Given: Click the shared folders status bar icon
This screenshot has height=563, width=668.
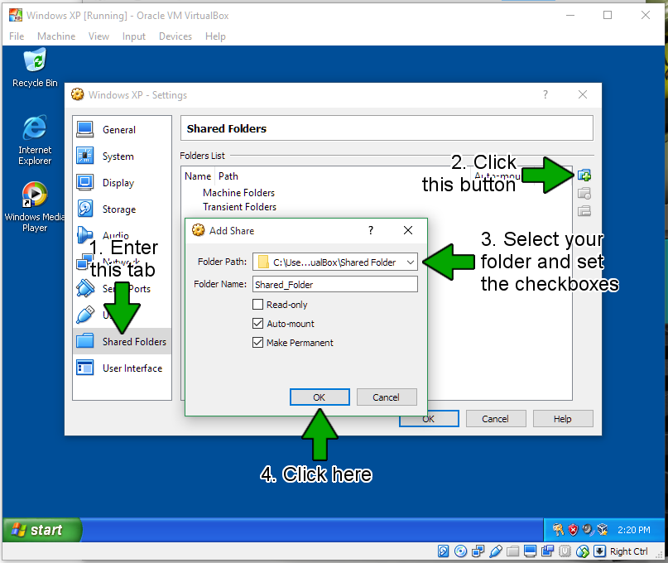Looking at the screenshot, I should pyautogui.click(x=513, y=551).
